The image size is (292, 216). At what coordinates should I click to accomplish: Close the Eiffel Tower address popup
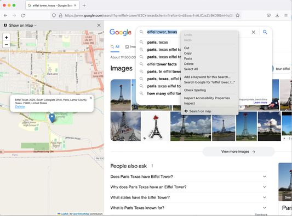pos(91,98)
